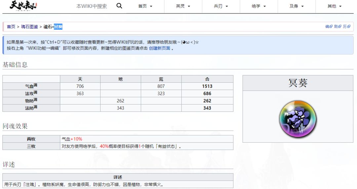357x189 pixels.
Task: Expand the 其他 dropdown arrow
Action: click(x=340, y=6)
